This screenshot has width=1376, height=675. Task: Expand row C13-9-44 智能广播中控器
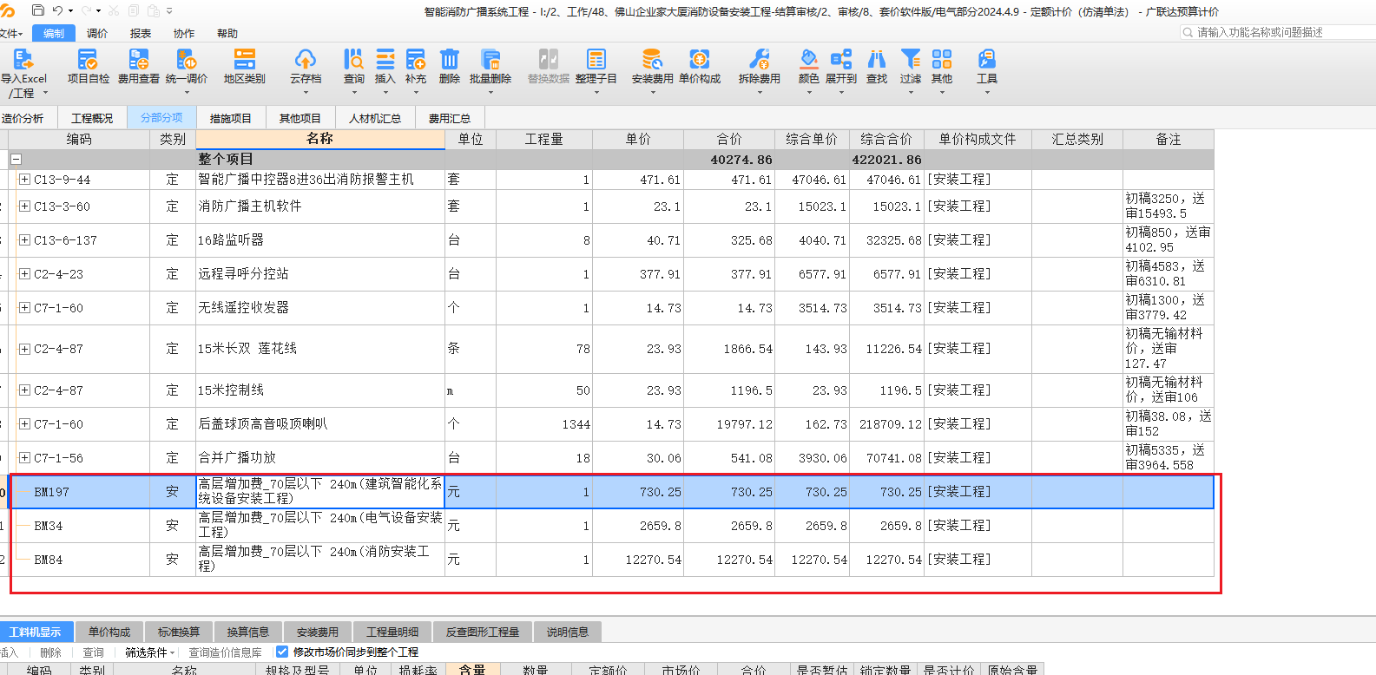[24, 180]
